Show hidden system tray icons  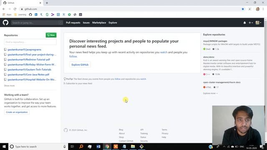click(224, 147)
